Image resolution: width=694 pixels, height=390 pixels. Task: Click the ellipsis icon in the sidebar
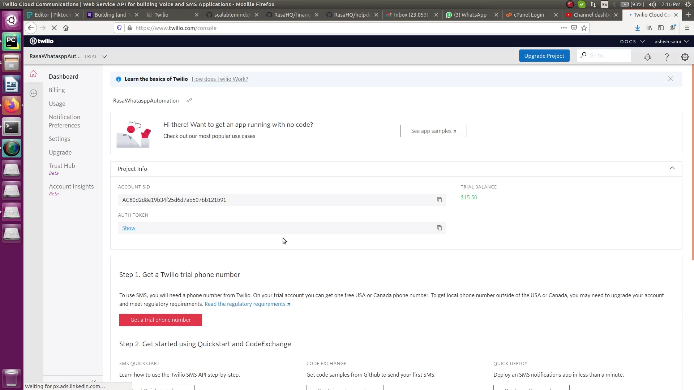pos(33,93)
